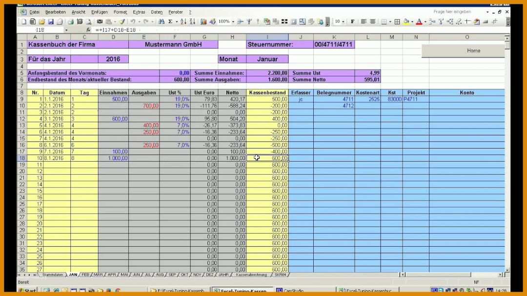Viewport: 527px width, 296px height.
Task: Open the Name Box dropdown arrow
Action: [66, 30]
